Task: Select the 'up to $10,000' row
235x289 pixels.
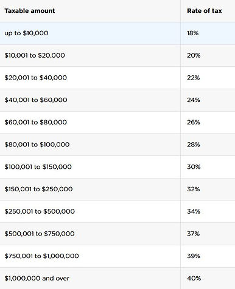Action: 118,33
